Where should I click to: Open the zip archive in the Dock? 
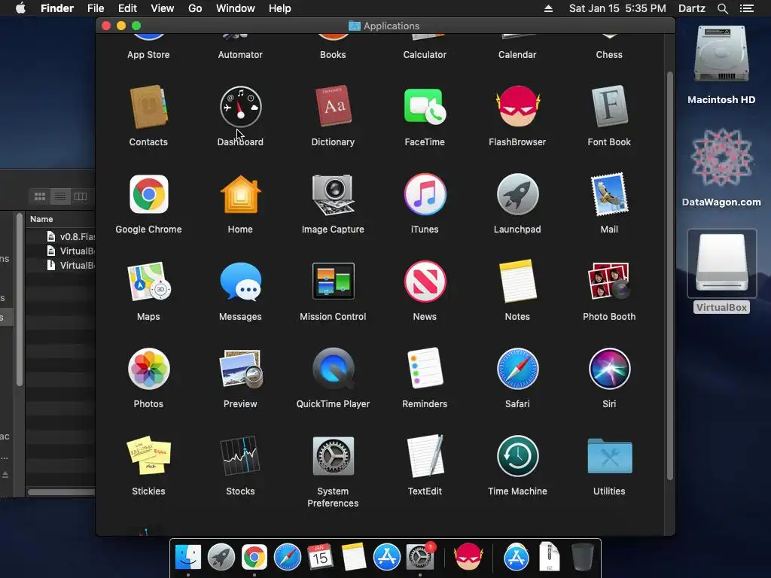[x=549, y=557]
